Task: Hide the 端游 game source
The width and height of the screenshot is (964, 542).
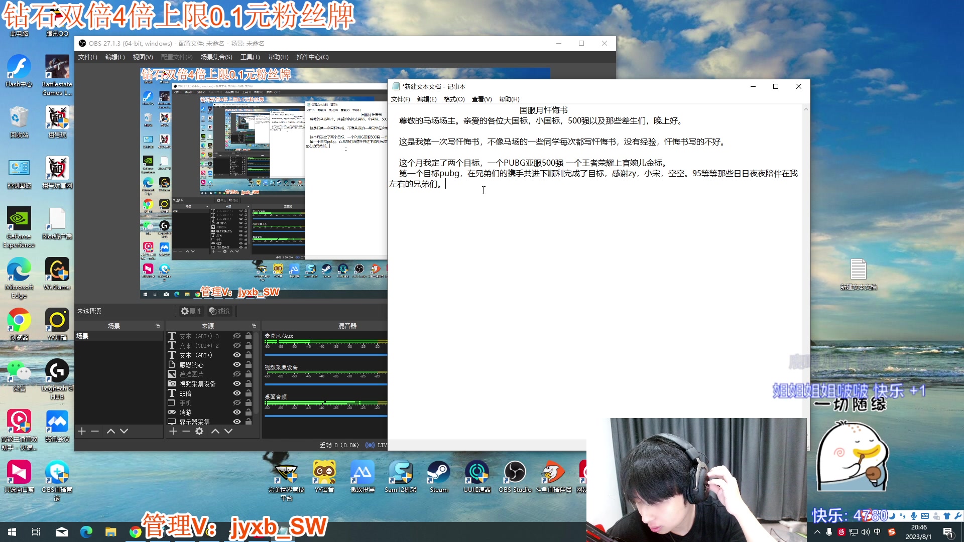Action: coord(237,412)
